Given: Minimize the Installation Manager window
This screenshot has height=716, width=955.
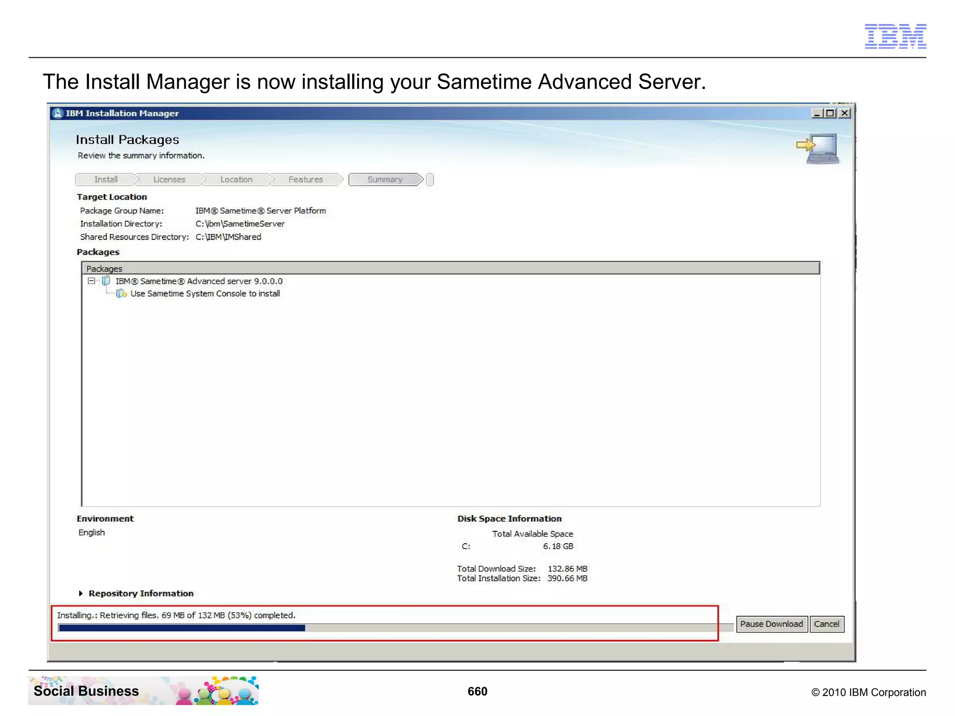Looking at the screenshot, I should [817, 113].
